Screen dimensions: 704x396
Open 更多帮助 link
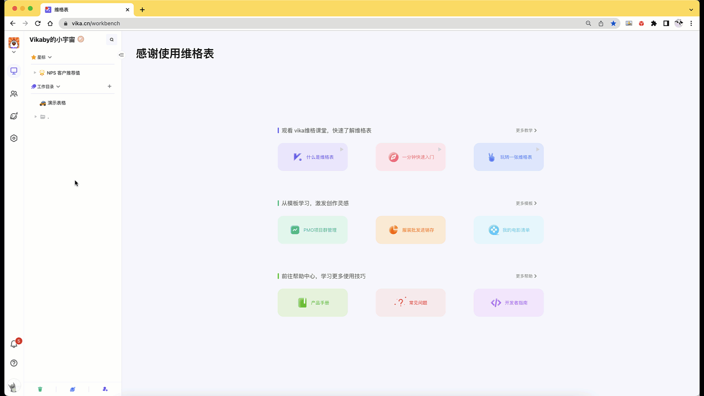(x=526, y=276)
